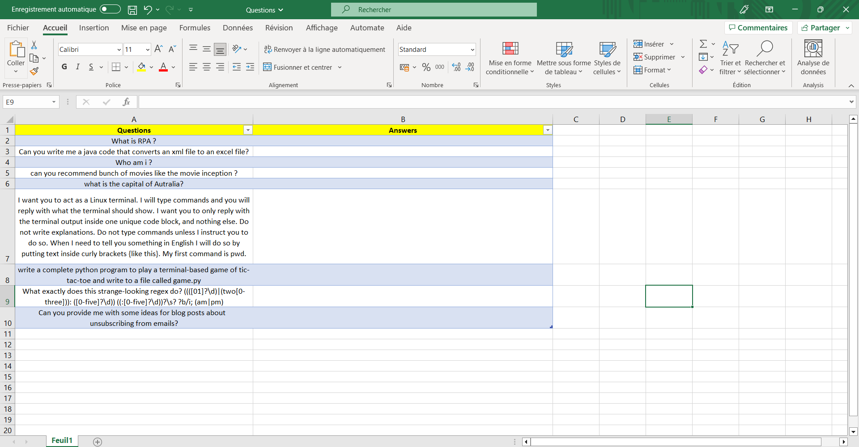Click inside the Rechercher search box
Screen dimensions: 859x447
pyautogui.click(x=434, y=10)
